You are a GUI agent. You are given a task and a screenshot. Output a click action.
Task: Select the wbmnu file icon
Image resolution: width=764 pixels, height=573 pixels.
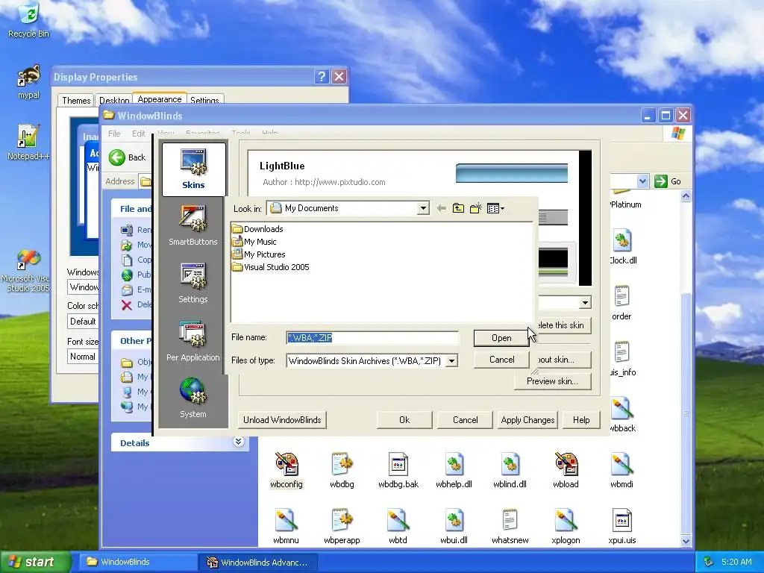pyautogui.click(x=286, y=526)
